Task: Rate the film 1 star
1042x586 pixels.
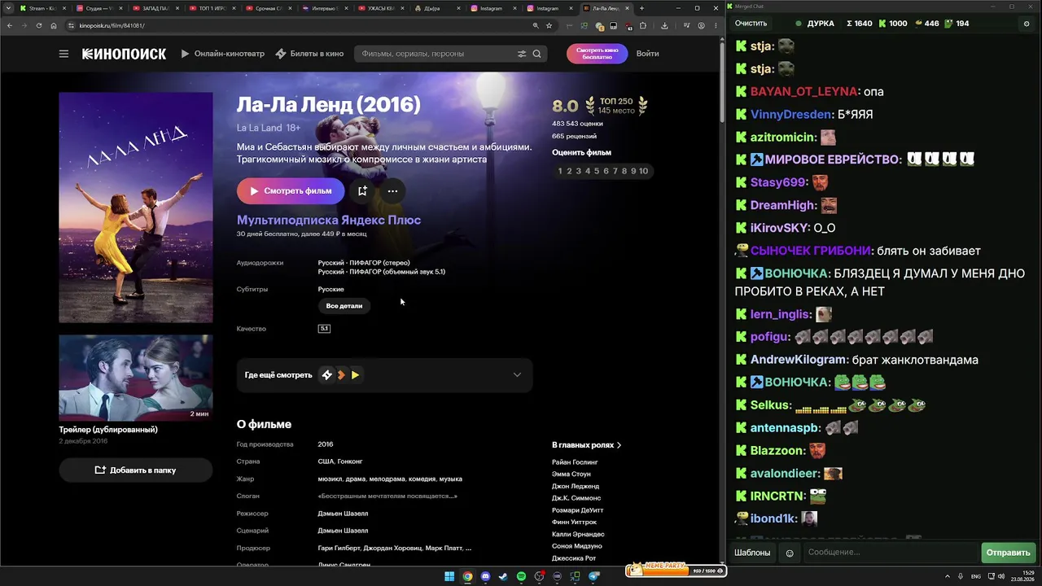Action: tap(560, 171)
